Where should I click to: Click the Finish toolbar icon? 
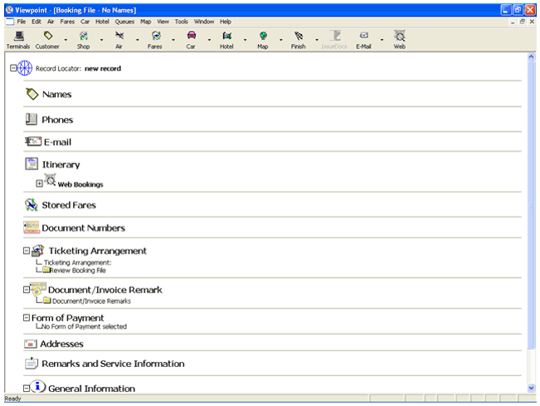(x=299, y=36)
